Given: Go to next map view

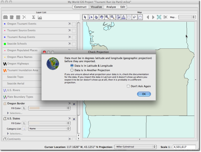Looking at the screenshot, I should [153, 17].
